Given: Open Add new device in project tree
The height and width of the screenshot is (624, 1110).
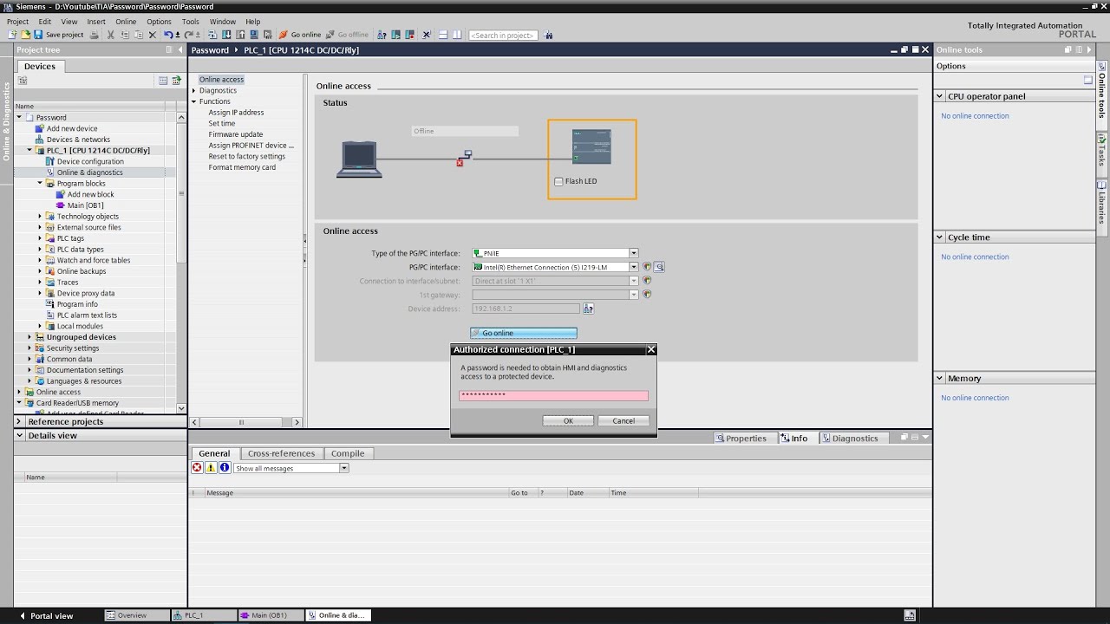Looking at the screenshot, I should pyautogui.click(x=72, y=128).
